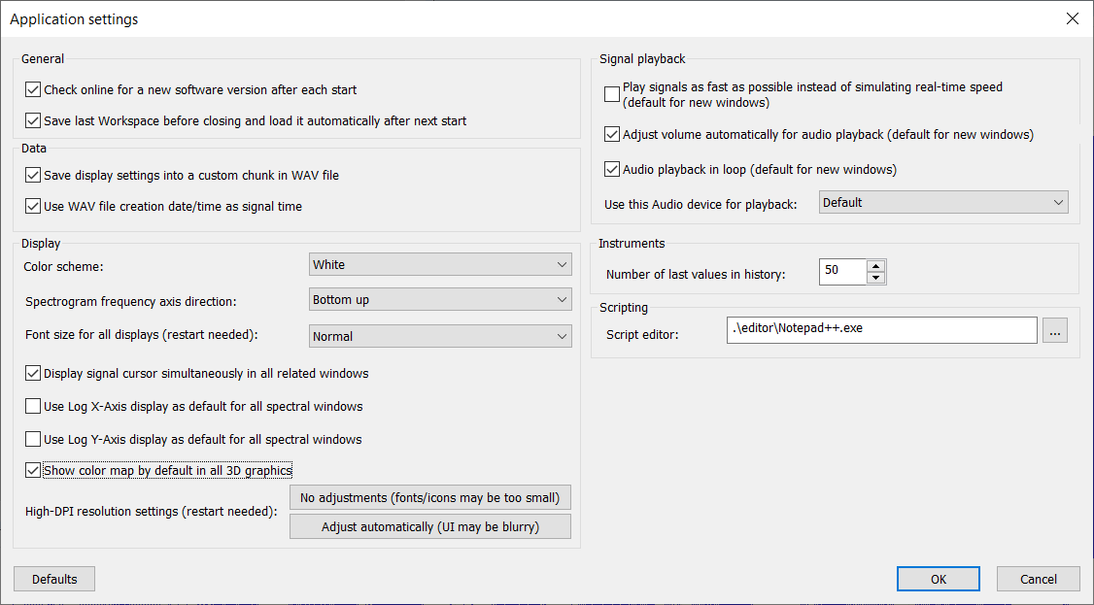
Task: Change the Spectrogram frequency axis direction
Action: coord(439,299)
